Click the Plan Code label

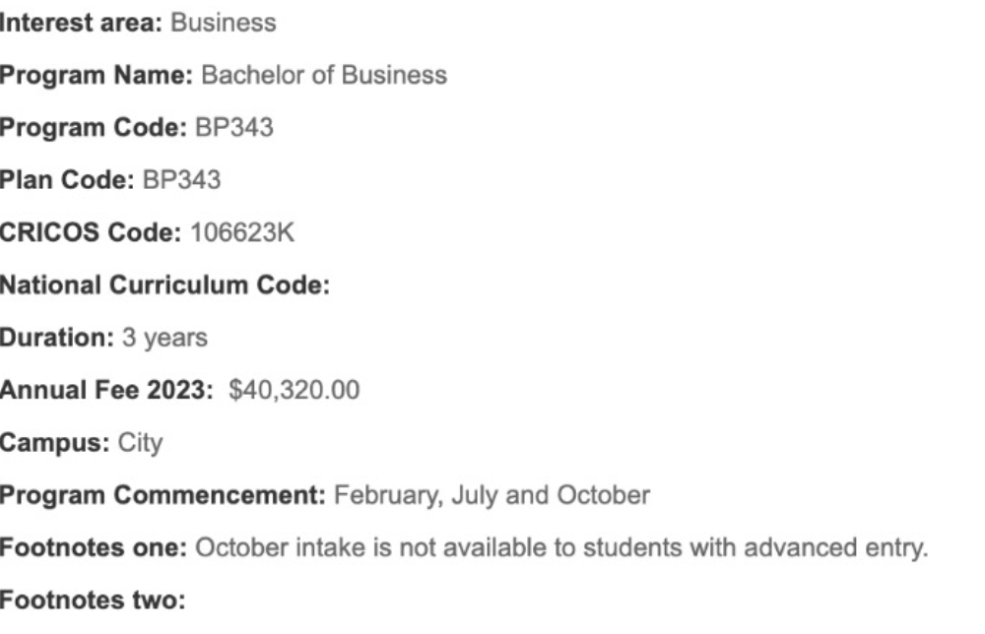(x=67, y=180)
